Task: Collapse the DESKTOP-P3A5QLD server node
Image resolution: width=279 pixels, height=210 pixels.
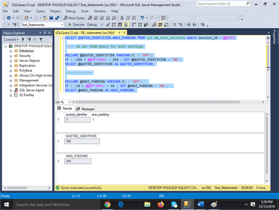Action: (x=6, y=46)
